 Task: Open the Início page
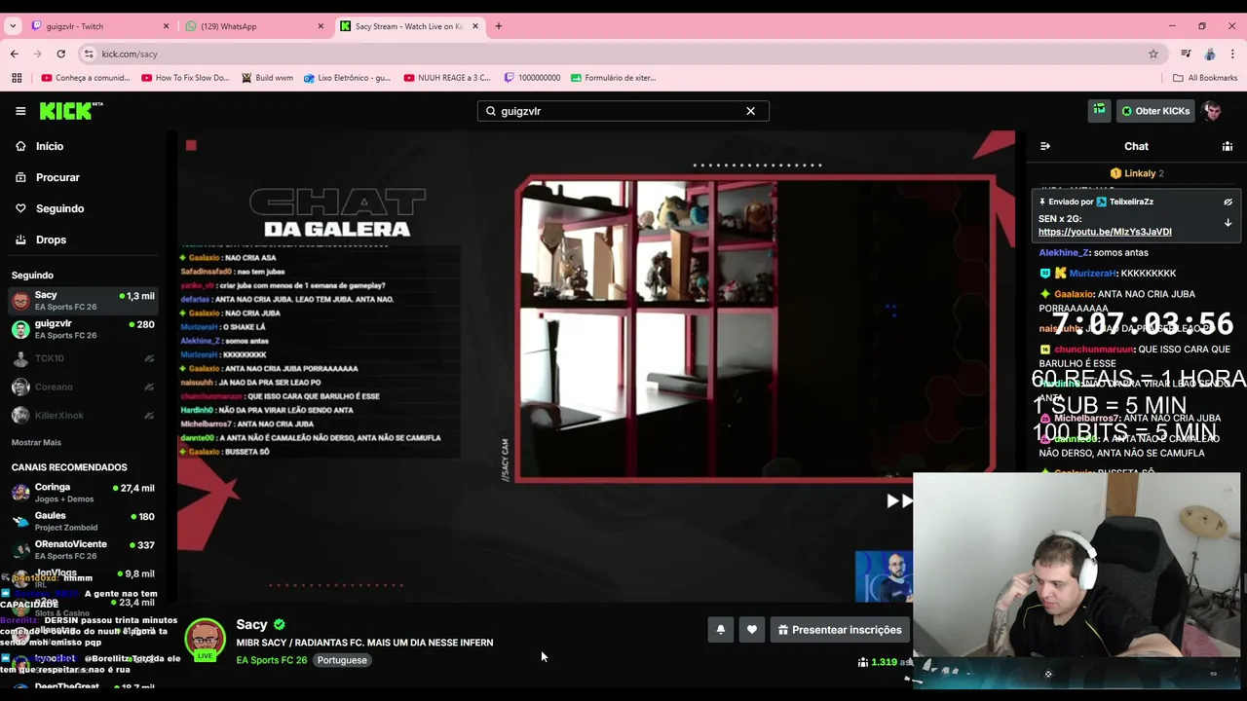coord(50,146)
